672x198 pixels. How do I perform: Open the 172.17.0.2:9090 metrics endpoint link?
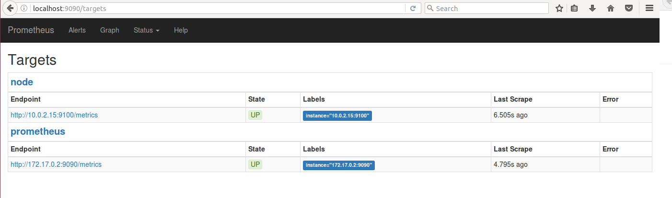(x=56, y=164)
